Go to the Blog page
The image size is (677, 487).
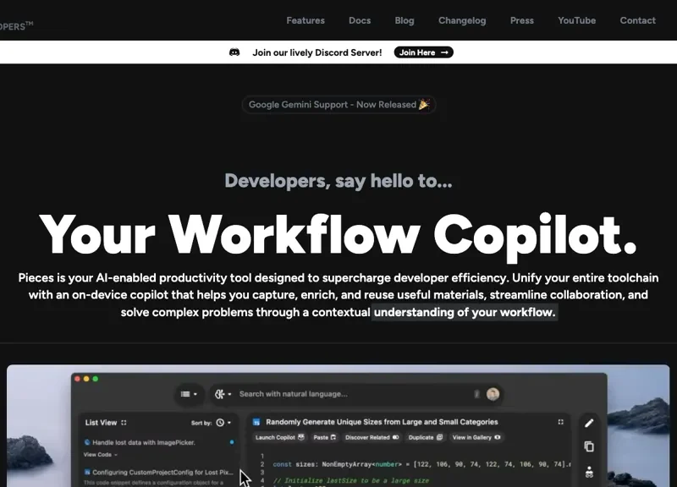[405, 20]
